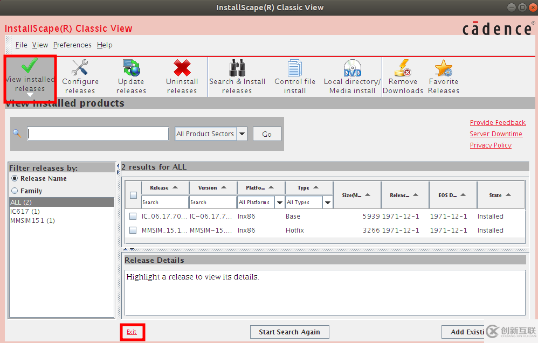Screen dimensions: 538x343
Task: Click the MMSIM~15 version cell
Action: [211, 230]
